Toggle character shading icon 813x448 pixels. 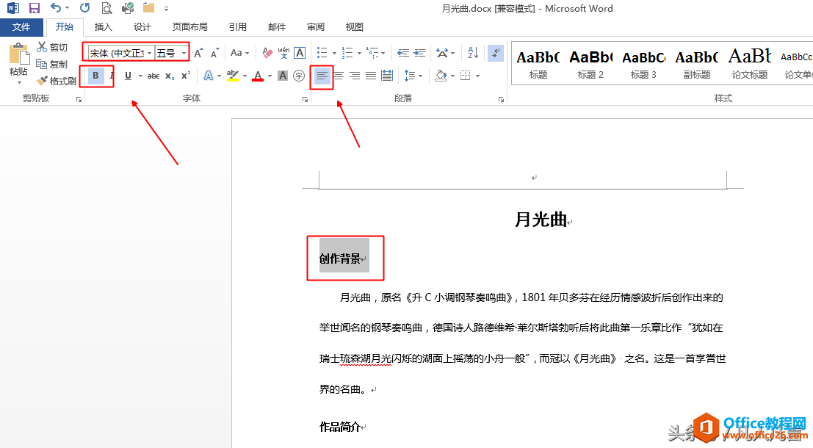pos(283,76)
